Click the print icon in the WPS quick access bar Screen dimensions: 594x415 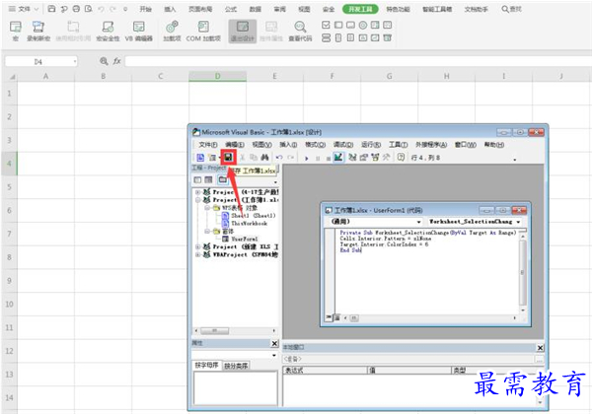pyautogui.click(x=76, y=9)
